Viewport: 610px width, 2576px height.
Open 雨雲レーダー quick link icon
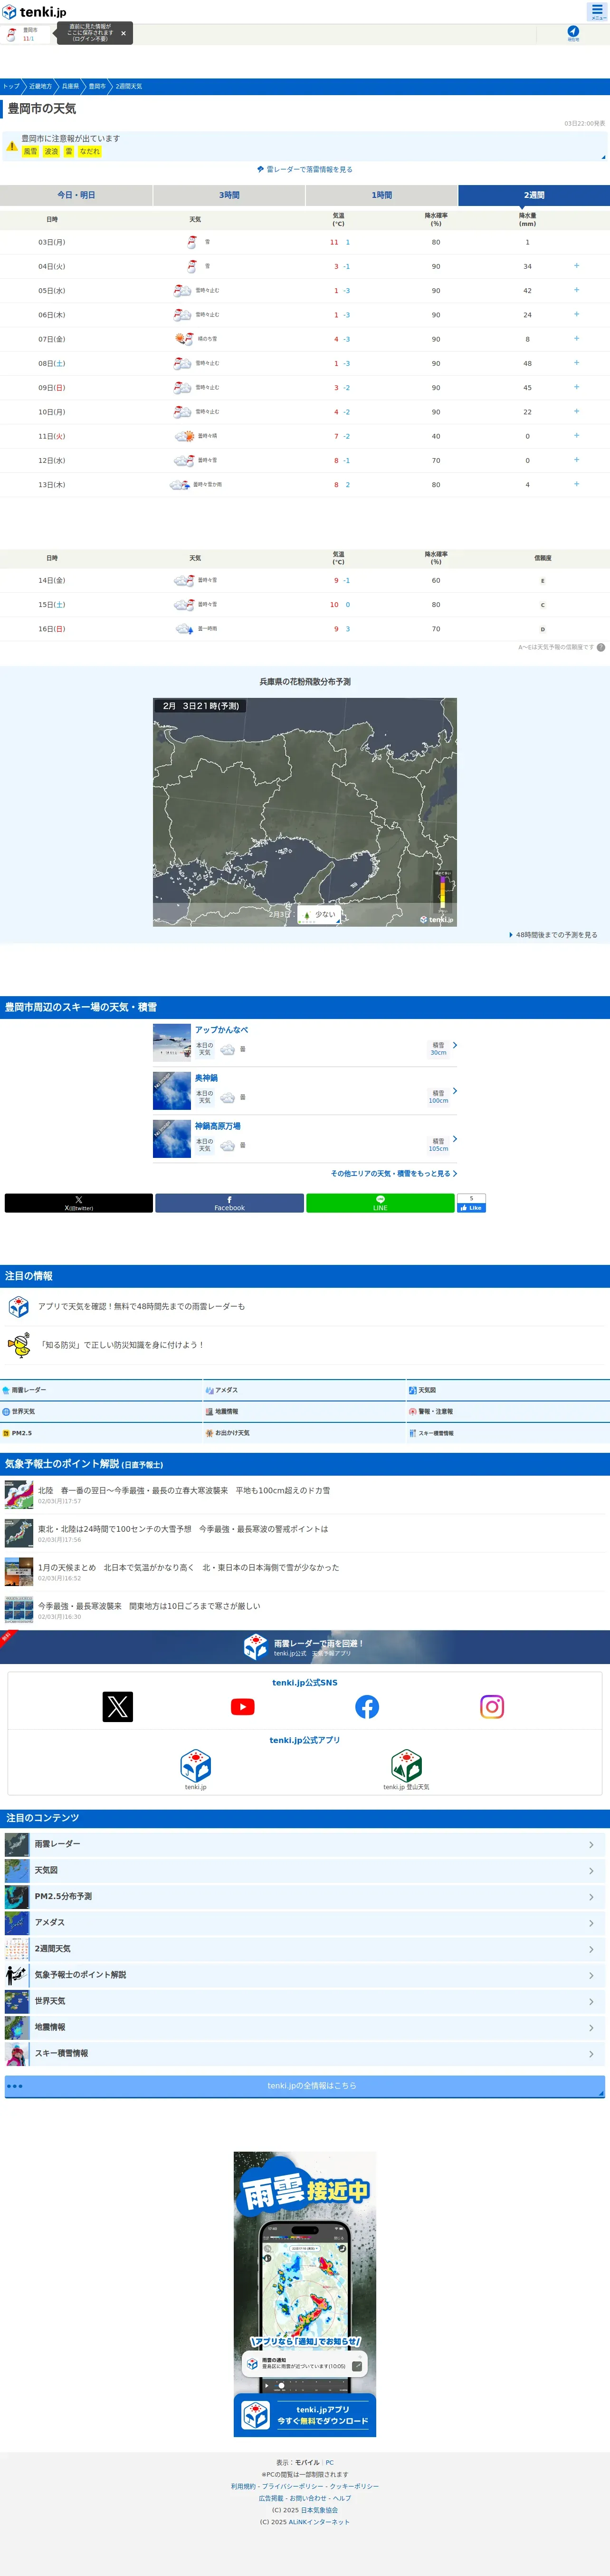[6, 1390]
